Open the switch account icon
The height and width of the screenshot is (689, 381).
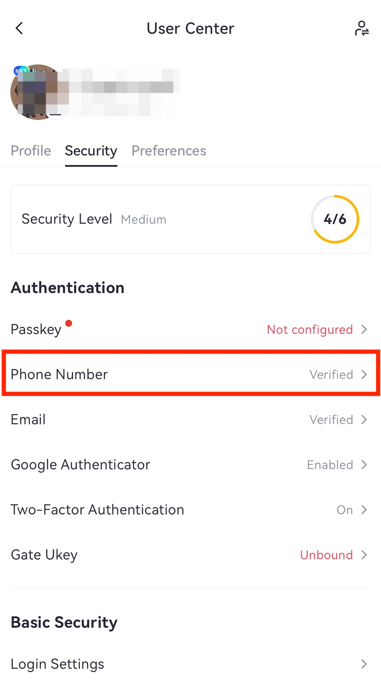coord(362,28)
